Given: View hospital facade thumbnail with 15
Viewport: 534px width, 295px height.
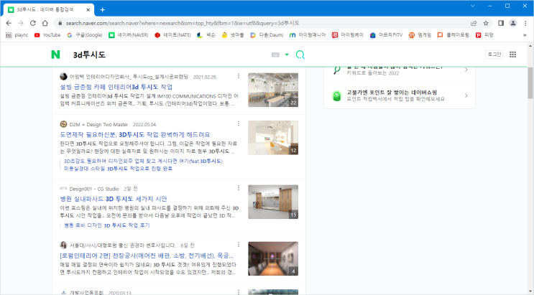Looking at the screenshot, I should (273, 202).
